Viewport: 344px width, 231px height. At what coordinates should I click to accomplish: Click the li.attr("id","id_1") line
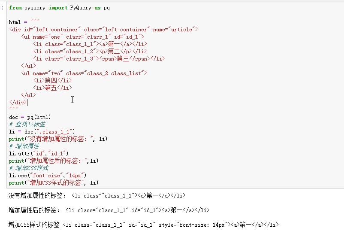point(39,153)
